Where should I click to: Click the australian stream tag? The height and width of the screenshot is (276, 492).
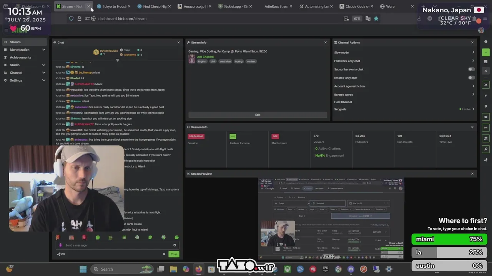225,61
